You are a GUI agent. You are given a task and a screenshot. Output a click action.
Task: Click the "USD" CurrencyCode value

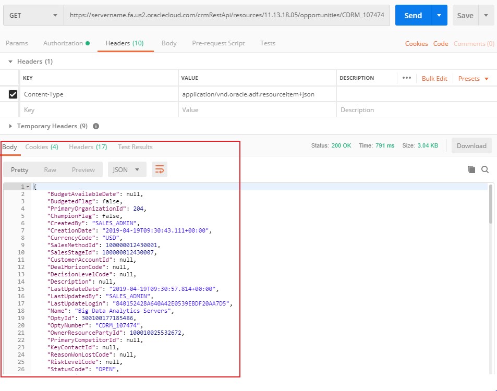111,238
